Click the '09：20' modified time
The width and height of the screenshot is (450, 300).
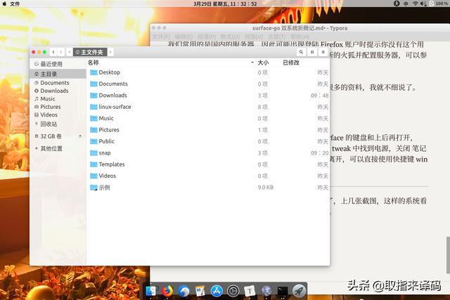(320, 153)
